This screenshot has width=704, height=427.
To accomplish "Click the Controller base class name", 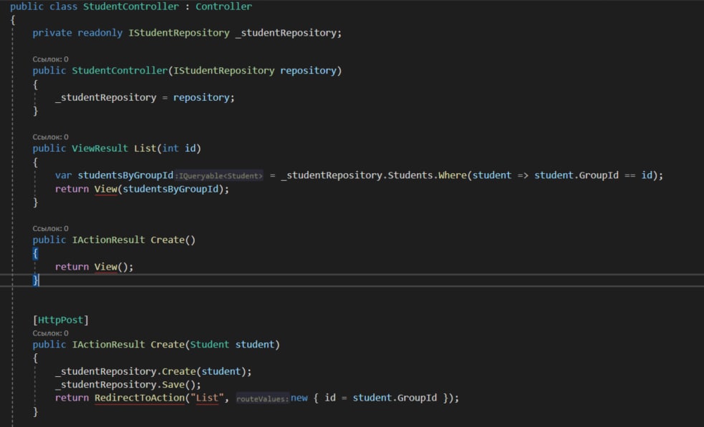I will (x=223, y=6).
